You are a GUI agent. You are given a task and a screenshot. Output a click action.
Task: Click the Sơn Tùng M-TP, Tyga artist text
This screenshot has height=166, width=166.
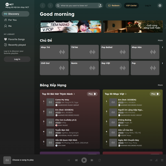70,102
